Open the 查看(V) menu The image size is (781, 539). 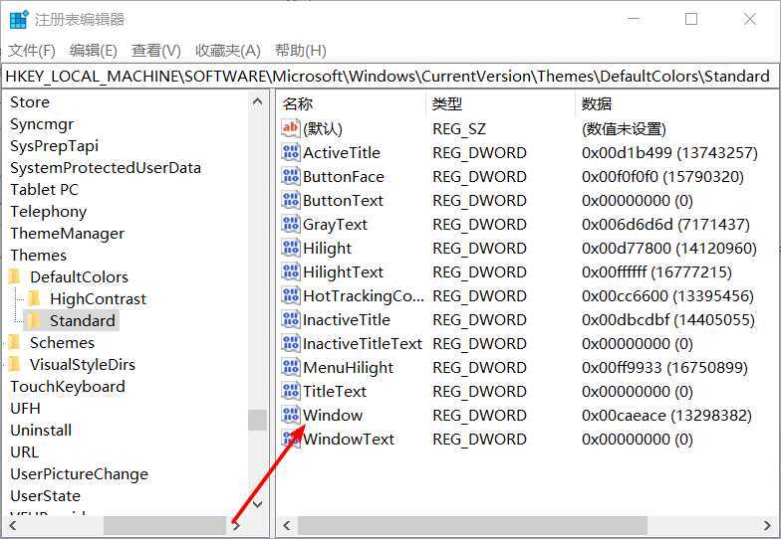[155, 50]
